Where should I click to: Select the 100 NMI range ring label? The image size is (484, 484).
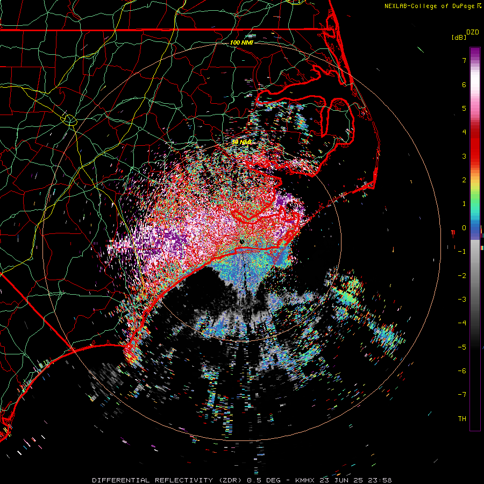click(x=241, y=42)
